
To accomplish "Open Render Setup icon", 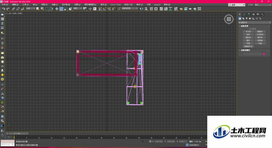I will (x=186, y=9).
